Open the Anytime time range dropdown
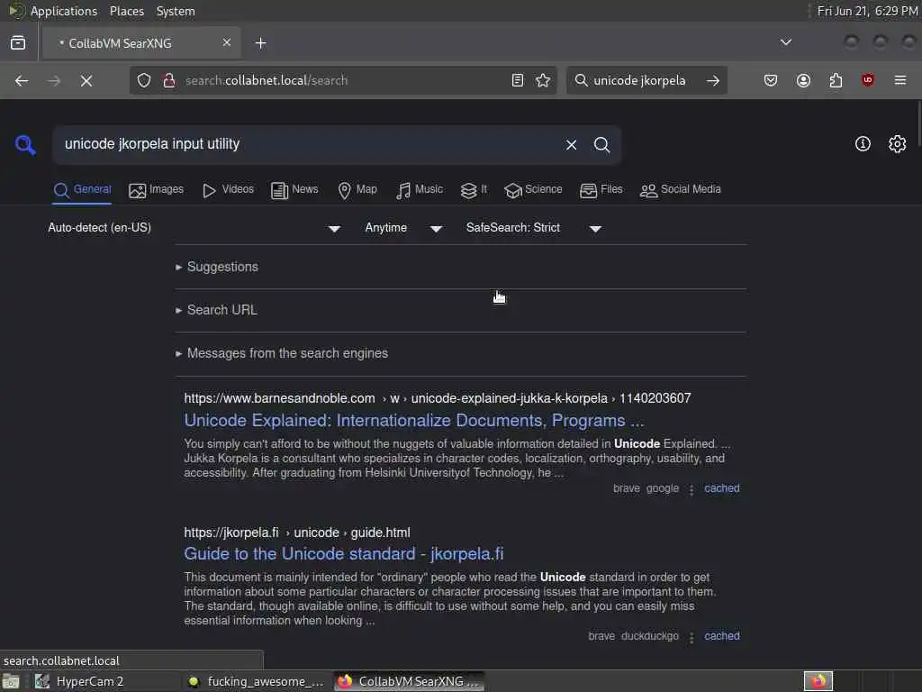922x692 pixels. coord(404,228)
